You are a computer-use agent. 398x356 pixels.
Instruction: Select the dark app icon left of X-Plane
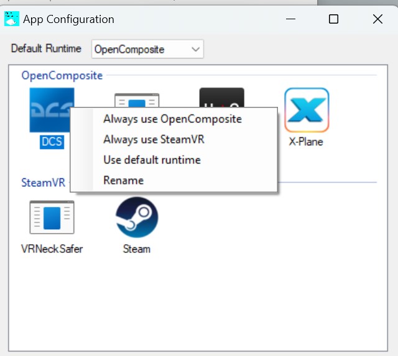pyautogui.click(x=222, y=98)
